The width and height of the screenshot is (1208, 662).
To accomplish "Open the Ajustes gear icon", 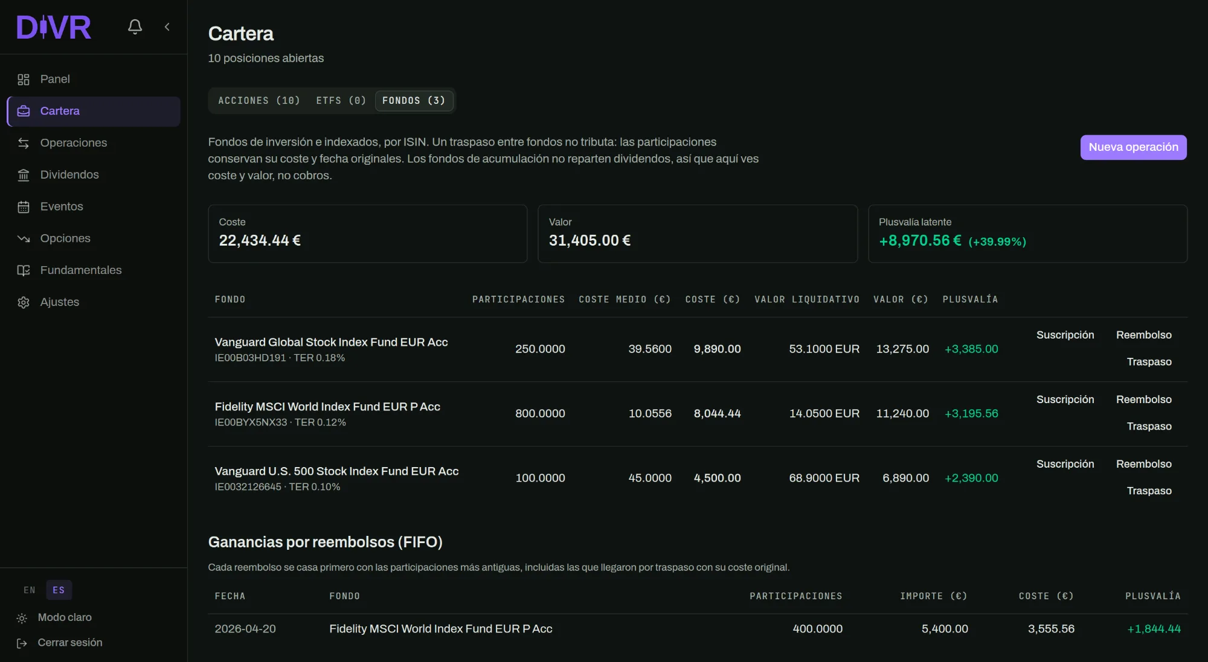I will point(24,302).
